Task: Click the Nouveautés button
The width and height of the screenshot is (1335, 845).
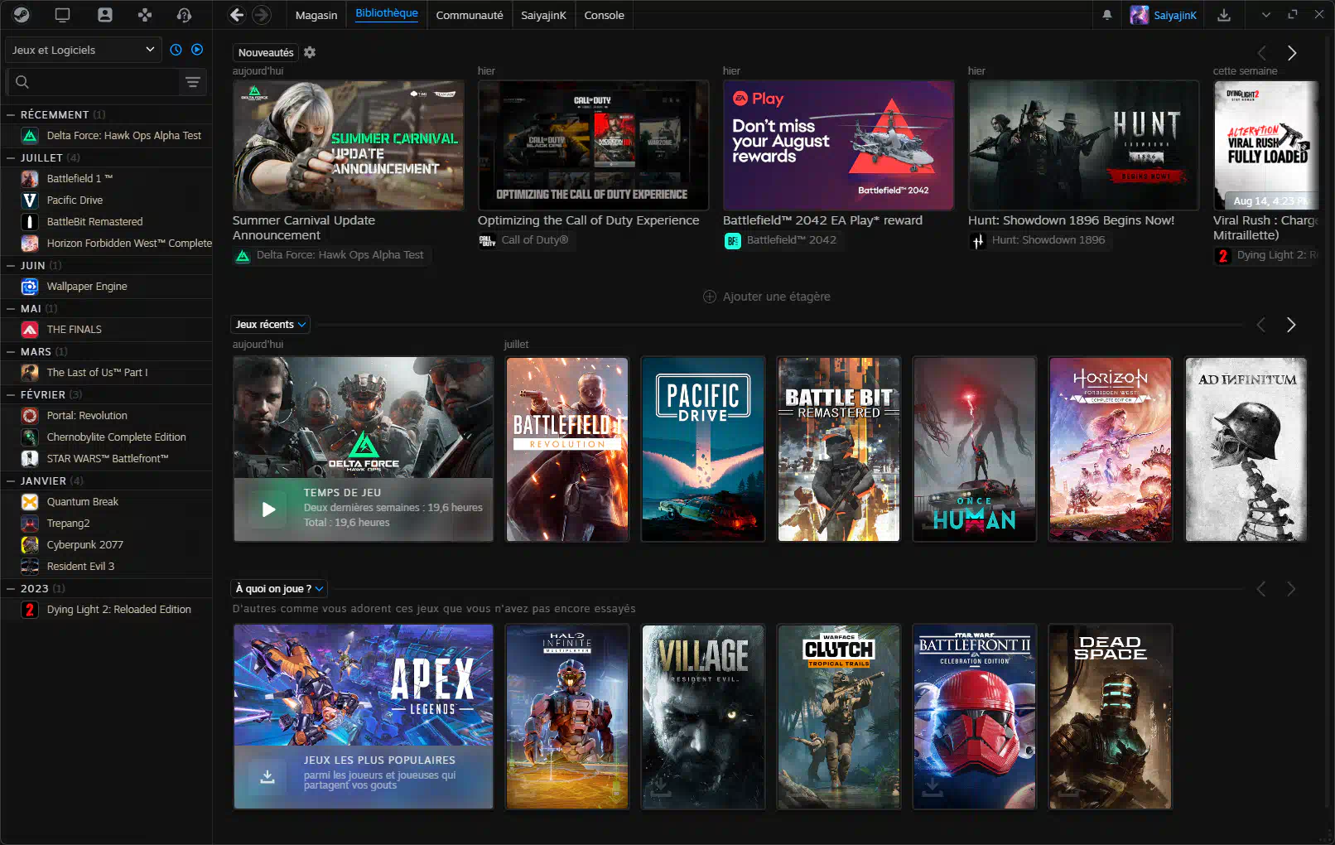Action: (266, 52)
